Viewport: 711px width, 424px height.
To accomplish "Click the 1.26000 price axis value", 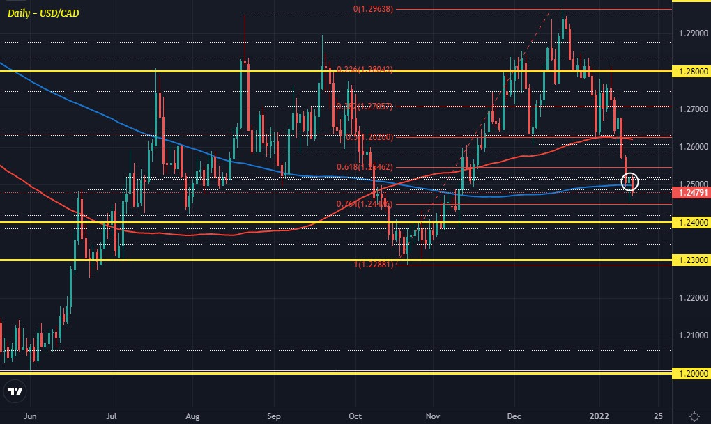I will coord(694,146).
